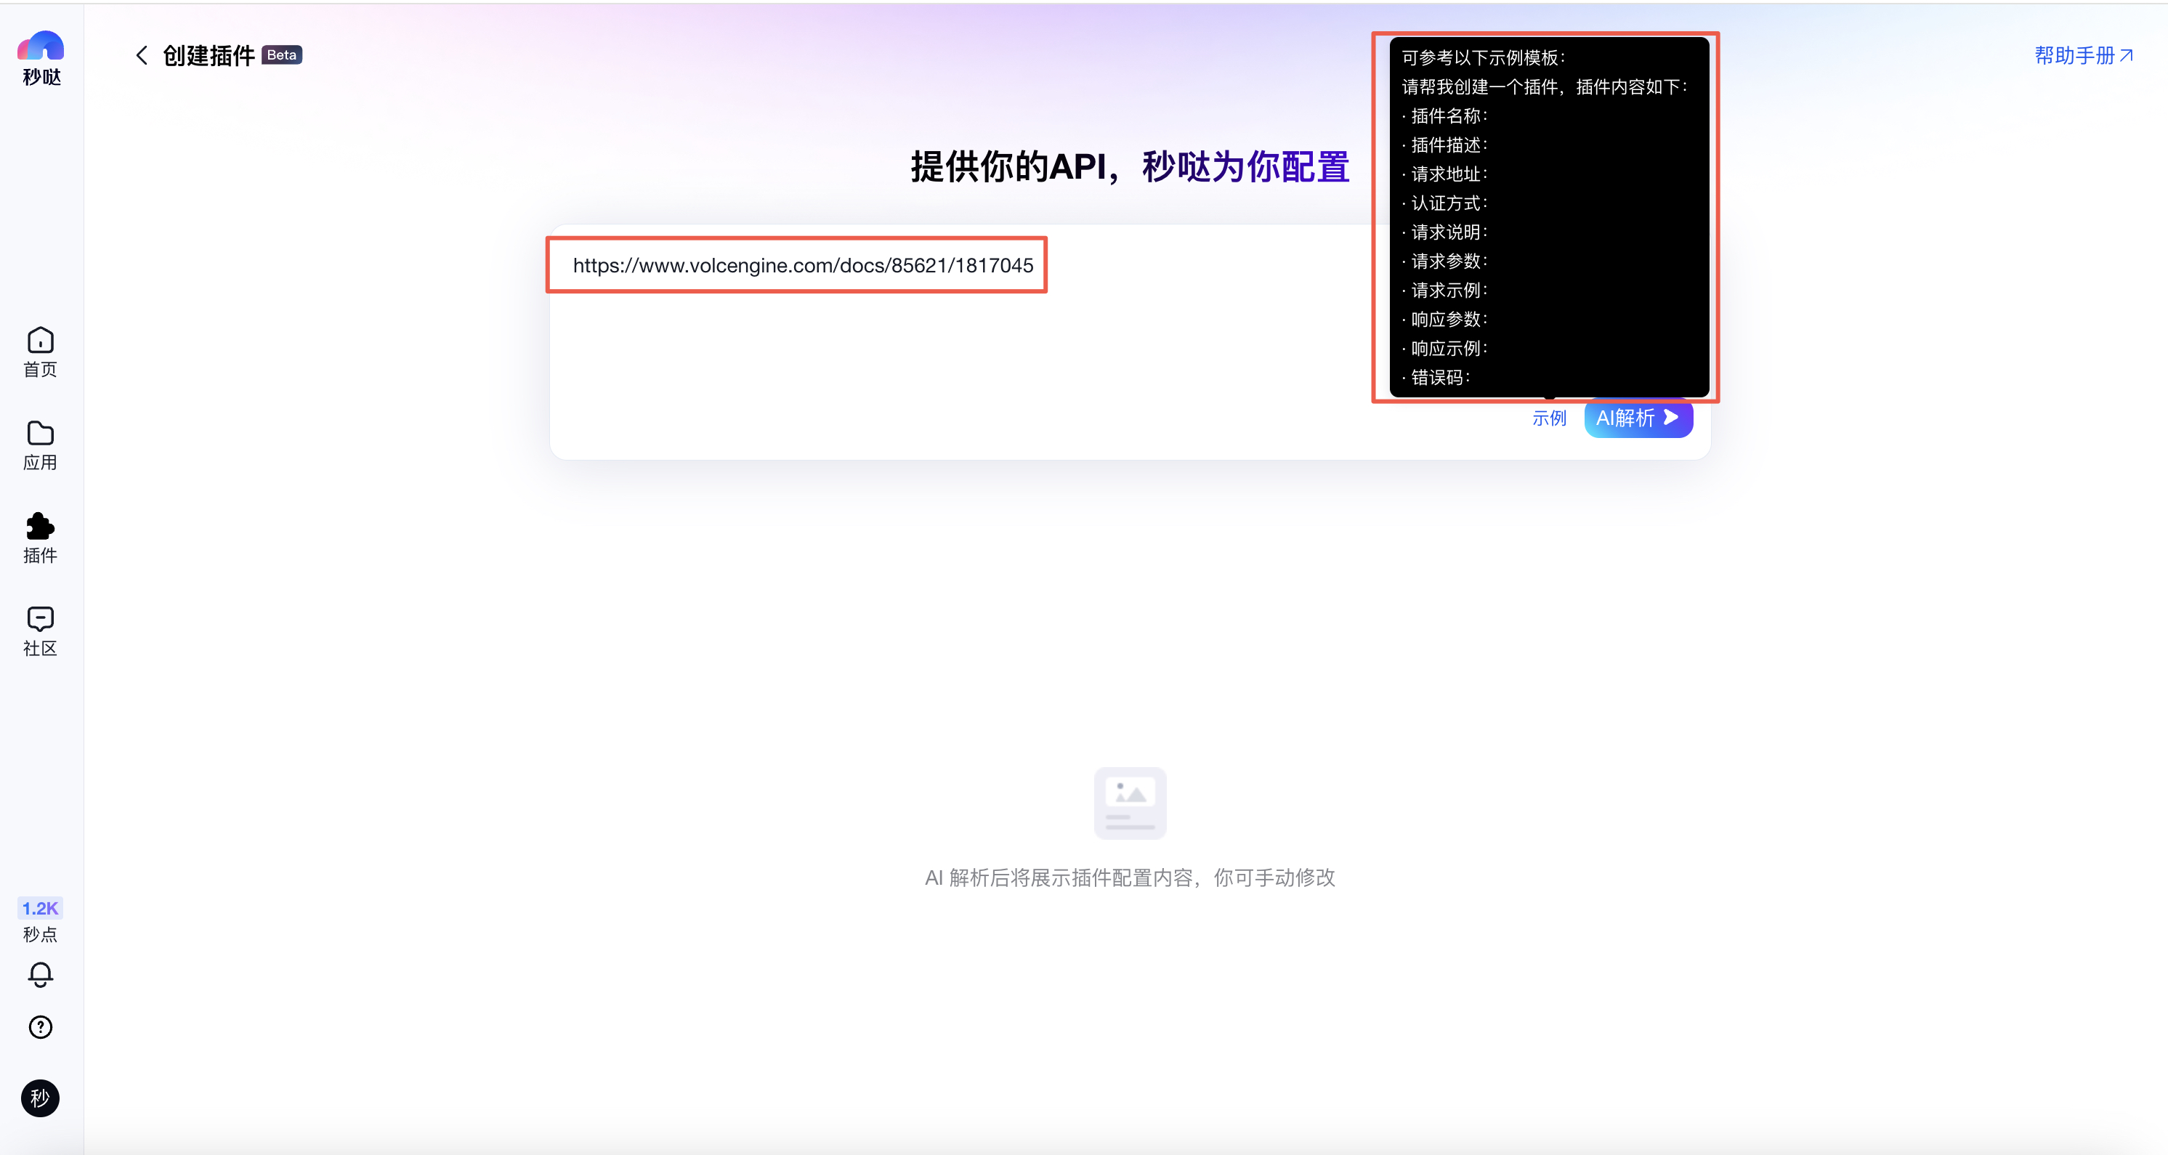Image resolution: width=2168 pixels, height=1155 pixels.
Task: Click the 秒哒 logo icon
Action: 41,47
